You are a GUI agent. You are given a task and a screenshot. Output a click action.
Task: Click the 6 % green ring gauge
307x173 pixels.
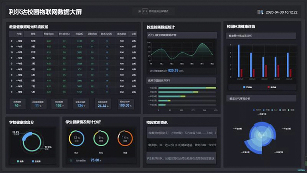tap(101, 138)
